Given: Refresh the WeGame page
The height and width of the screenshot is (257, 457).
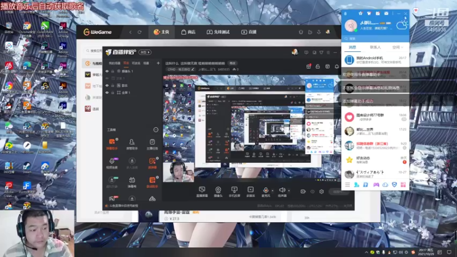Looking at the screenshot, I should pyautogui.click(x=139, y=32).
